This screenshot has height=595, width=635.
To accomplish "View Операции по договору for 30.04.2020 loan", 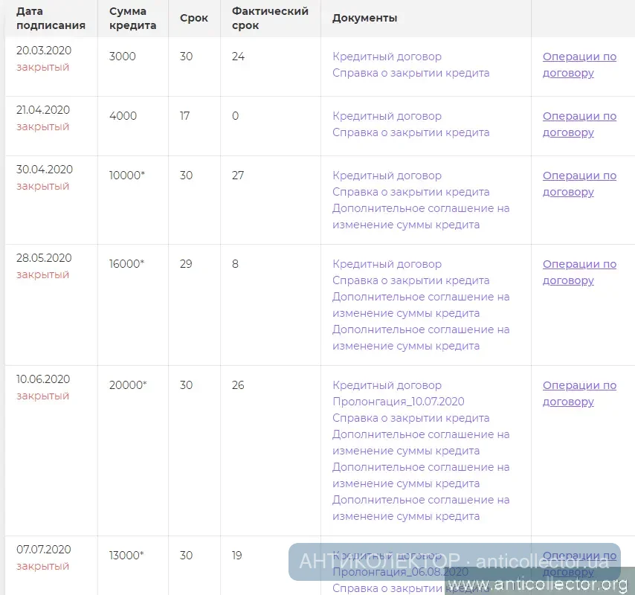I will click(578, 184).
